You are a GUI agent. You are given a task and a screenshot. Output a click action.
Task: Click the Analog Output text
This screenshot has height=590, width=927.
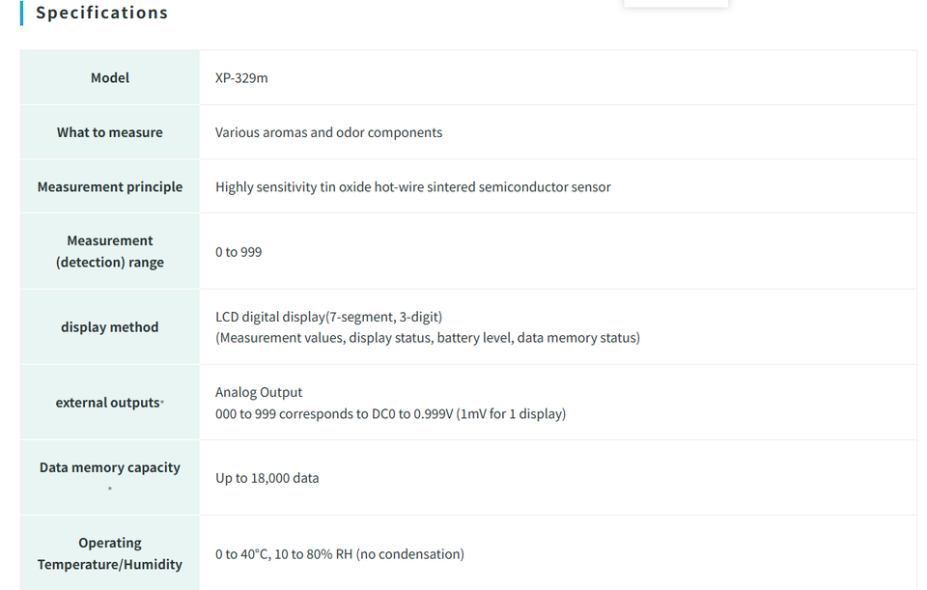[259, 393]
